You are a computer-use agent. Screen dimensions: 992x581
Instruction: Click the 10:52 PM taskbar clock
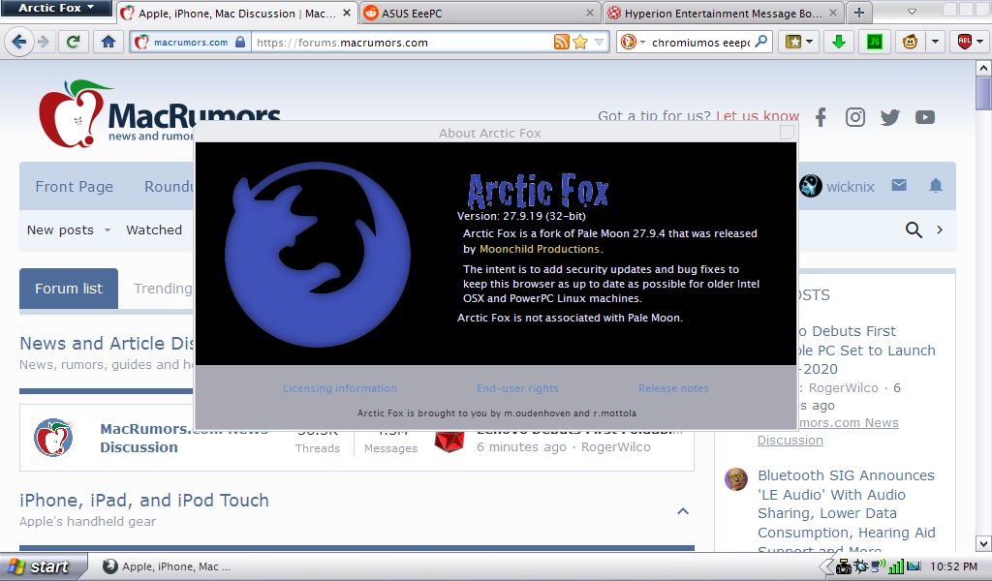point(954,566)
